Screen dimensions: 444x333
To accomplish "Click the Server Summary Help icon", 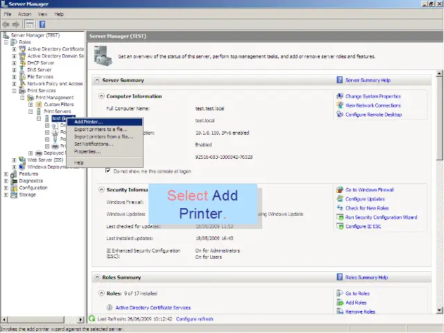I will 339,80.
